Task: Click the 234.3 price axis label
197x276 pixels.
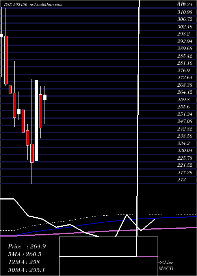Action: tap(183, 144)
